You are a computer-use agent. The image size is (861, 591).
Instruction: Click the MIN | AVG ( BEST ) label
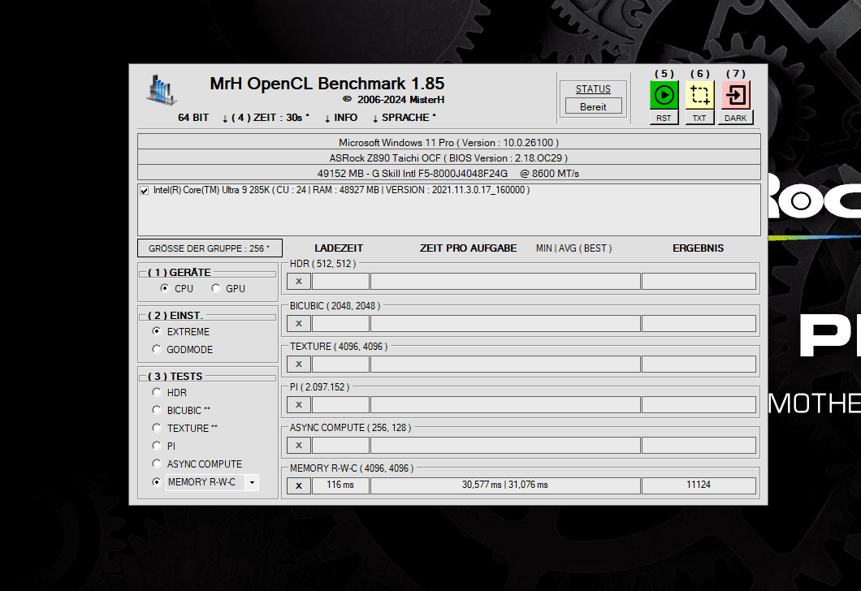(x=573, y=248)
